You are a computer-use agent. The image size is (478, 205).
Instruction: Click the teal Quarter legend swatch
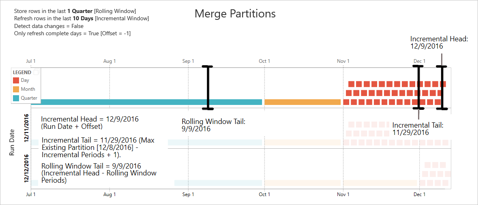pyautogui.click(x=16, y=98)
